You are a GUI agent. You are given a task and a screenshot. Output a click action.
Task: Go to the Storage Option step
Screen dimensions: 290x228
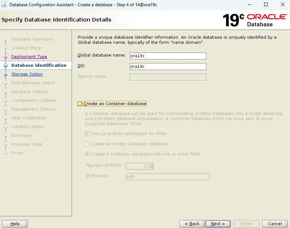(x=27, y=74)
